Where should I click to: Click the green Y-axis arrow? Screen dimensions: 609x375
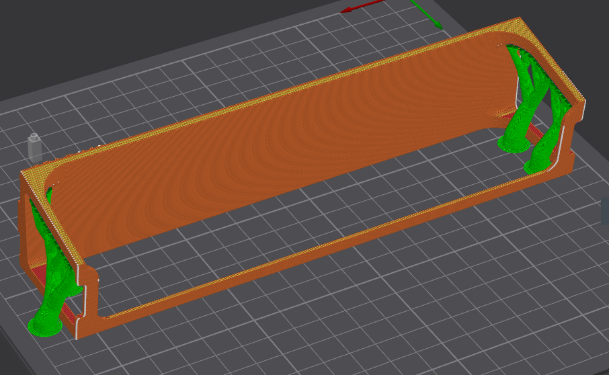coord(428,14)
